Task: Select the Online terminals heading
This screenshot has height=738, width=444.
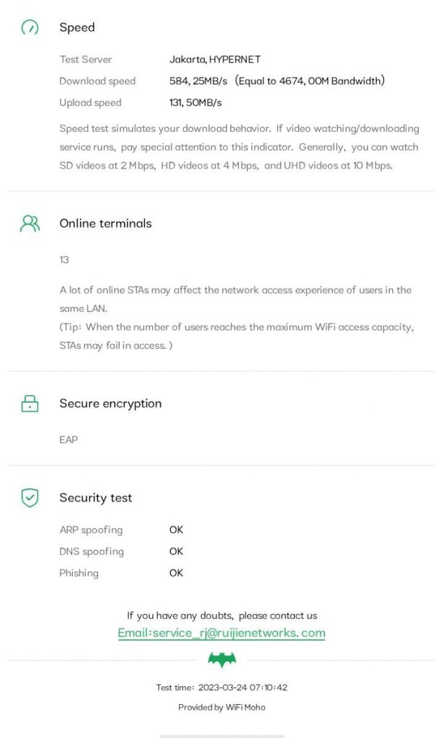Action: (x=105, y=223)
